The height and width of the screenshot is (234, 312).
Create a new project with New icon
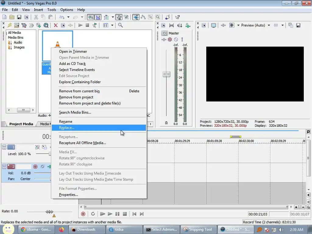(4, 17)
